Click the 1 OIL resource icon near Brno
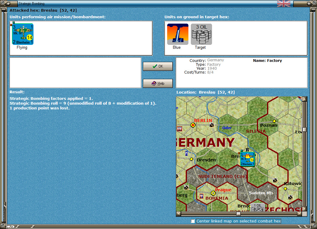The image size is (317, 229). point(257,207)
